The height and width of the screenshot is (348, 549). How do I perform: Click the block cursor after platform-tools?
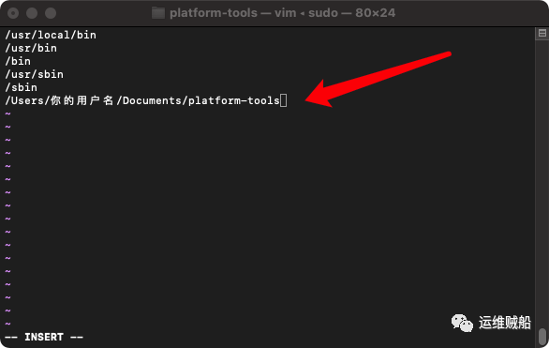click(x=283, y=100)
